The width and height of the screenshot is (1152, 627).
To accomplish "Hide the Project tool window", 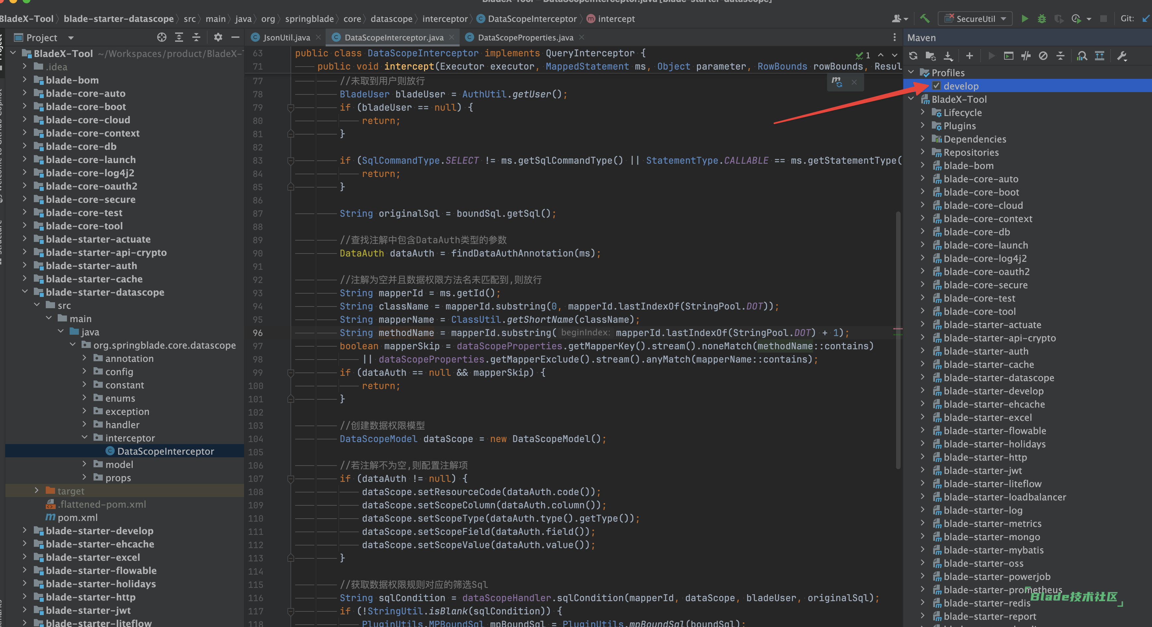I will pyautogui.click(x=235, y=37).
